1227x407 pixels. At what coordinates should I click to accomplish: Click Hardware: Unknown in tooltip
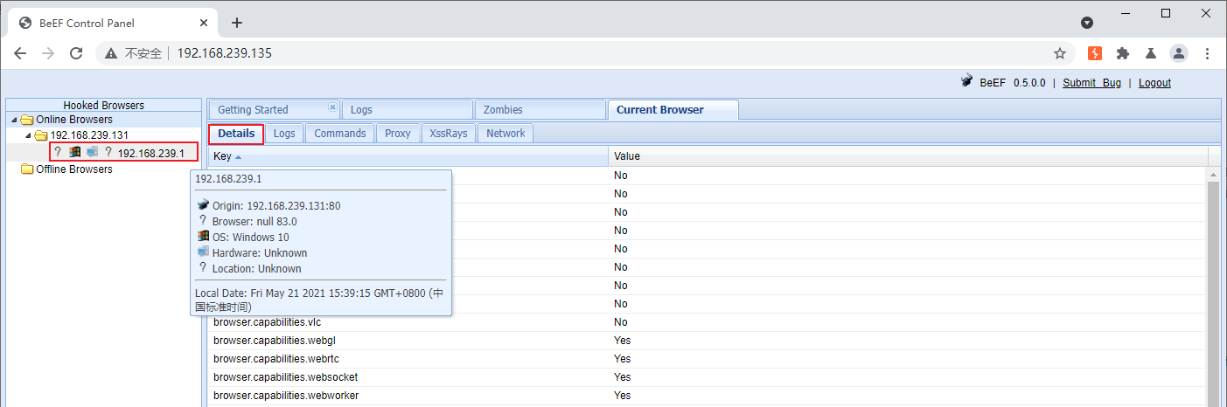click(x=260, y=253)
